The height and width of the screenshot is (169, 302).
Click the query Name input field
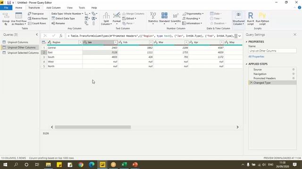point(272,51)
